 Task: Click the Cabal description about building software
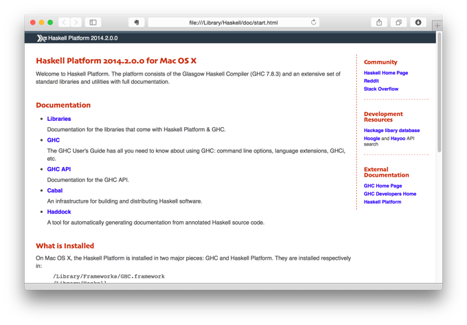pos(124,201)
